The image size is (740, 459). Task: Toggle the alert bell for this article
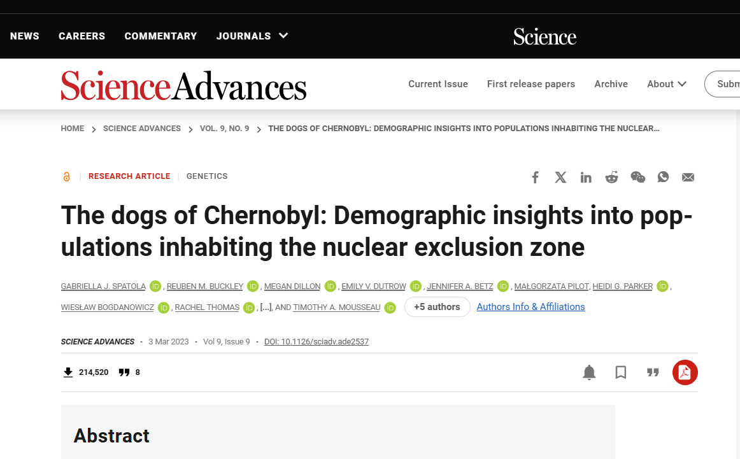[x=589, y=372]
